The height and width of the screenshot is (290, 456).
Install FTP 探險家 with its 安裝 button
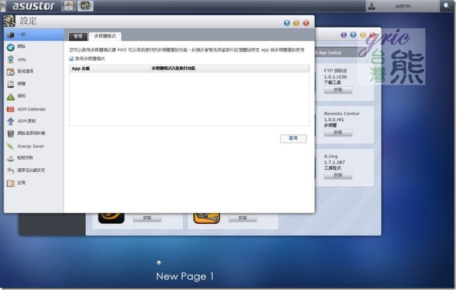tap(338, 90)
